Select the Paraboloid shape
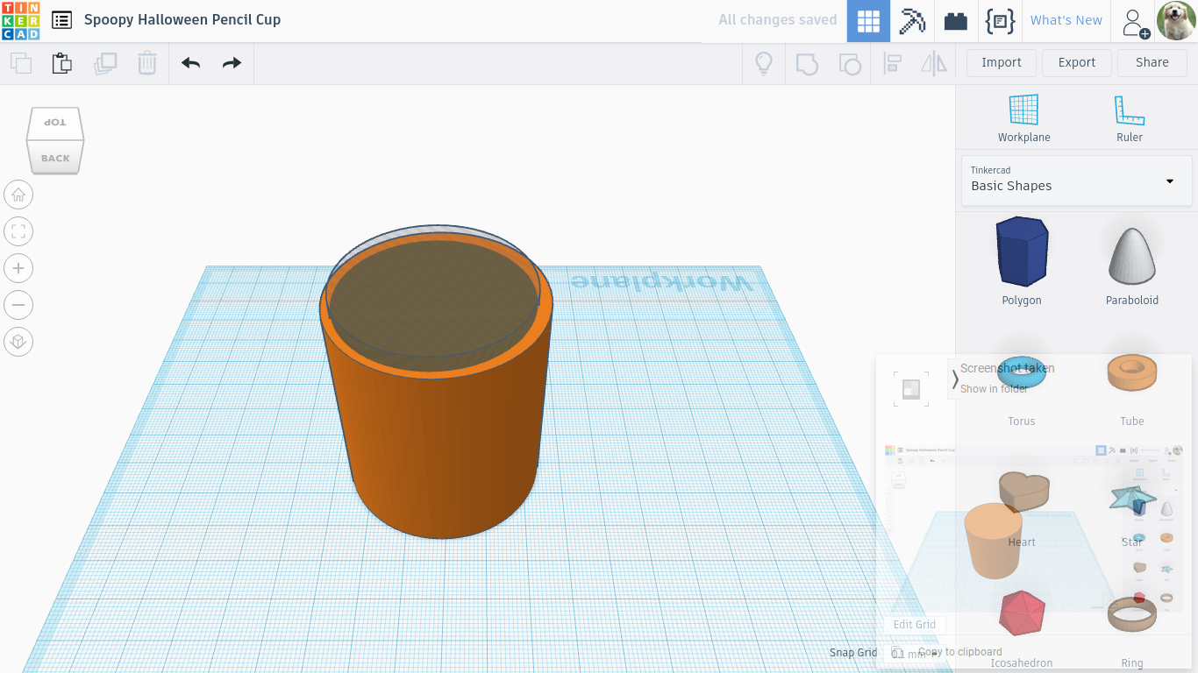Screen dimensions: 1198x673 pyautogui.click(x=1132, y=266)
